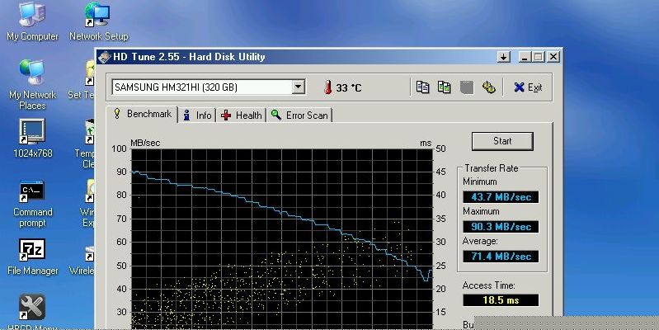Screen dimensions: 659x330
Task: Click the Access Time value 18.5 ms
Action: tap(501, 300)
